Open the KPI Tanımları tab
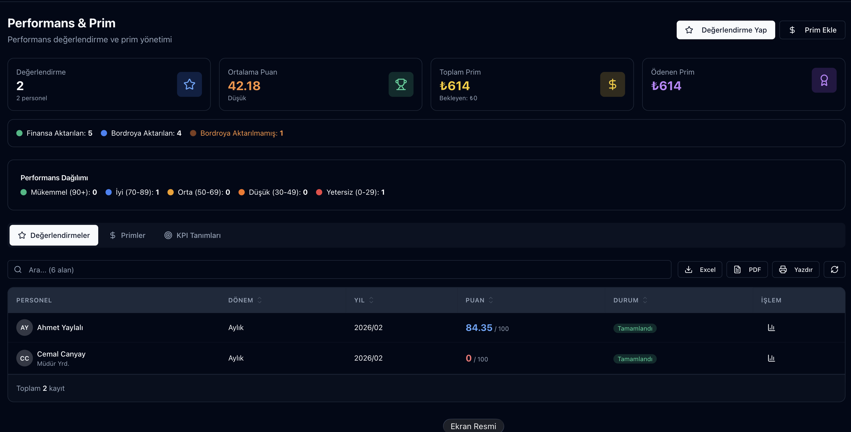851x432 pixels. (193, 235)
